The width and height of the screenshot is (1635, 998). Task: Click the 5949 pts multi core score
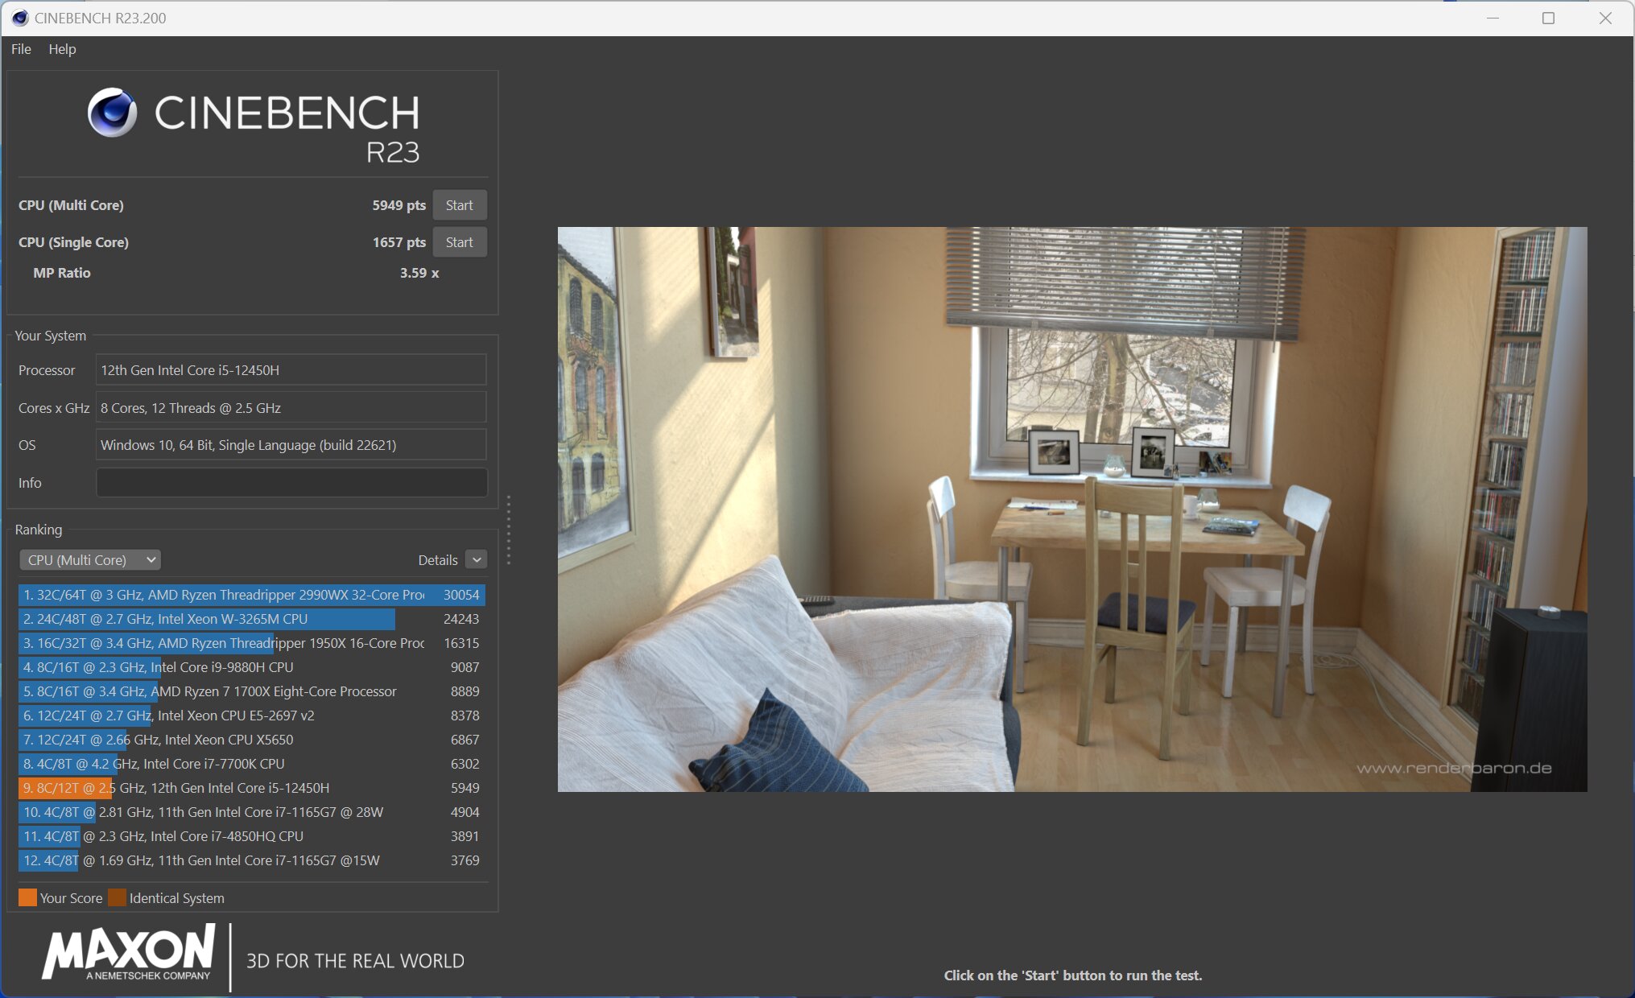point(398,205)
